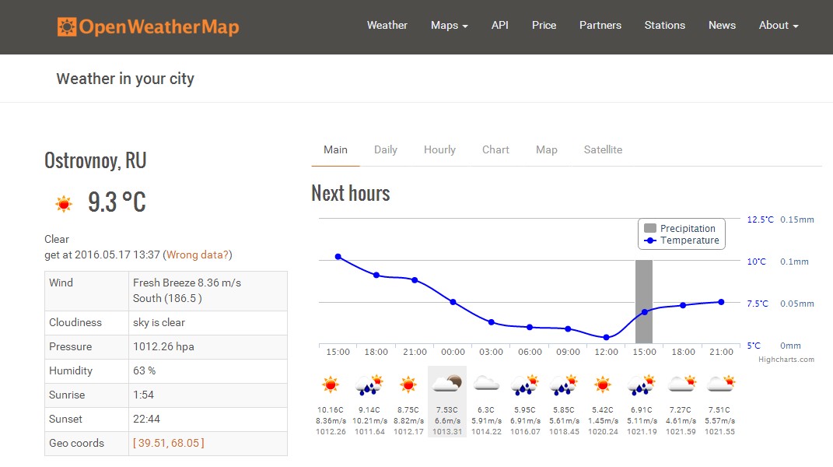Switch to the Hourly tab
The height and width of the screenshot is (467, 833).
click(439, 149)
